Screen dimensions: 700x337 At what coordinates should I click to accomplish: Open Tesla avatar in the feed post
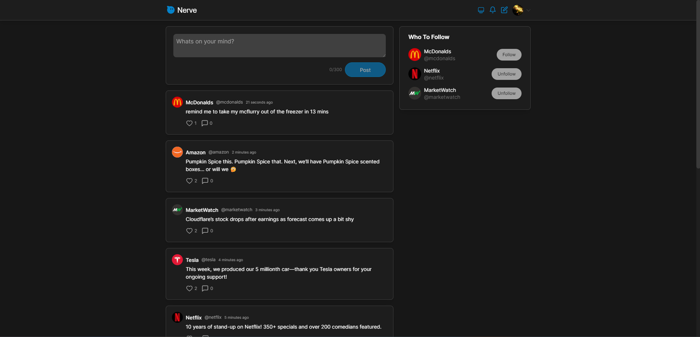(177, 260)
